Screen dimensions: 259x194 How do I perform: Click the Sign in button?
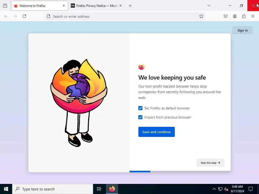(243, 30)
